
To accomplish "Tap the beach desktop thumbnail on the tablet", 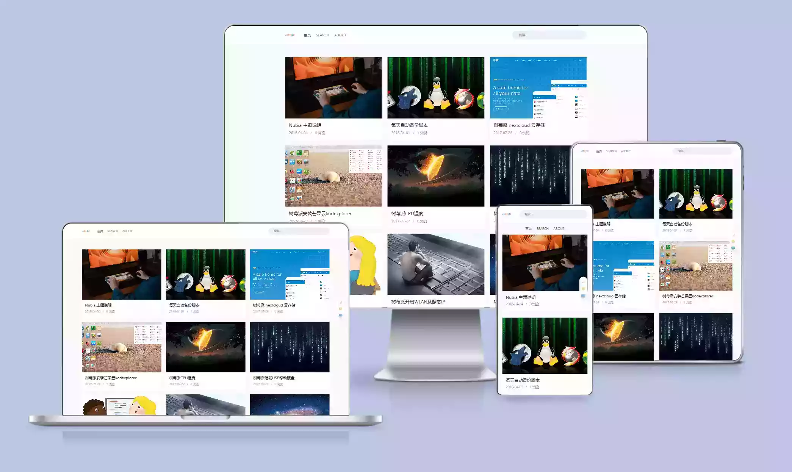I will coord(696,266).
